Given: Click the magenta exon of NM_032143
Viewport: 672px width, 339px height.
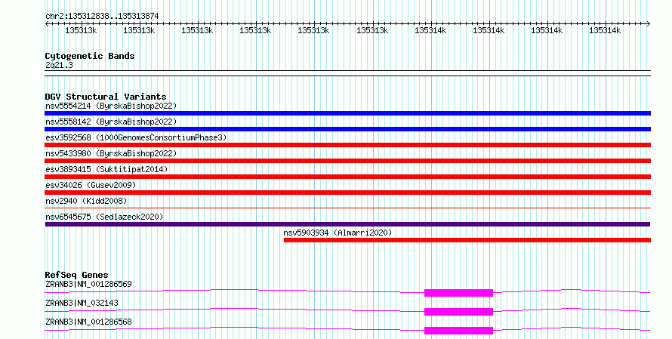Looking at the screenshot, I should pyautogui.click(x=458, y=312).
